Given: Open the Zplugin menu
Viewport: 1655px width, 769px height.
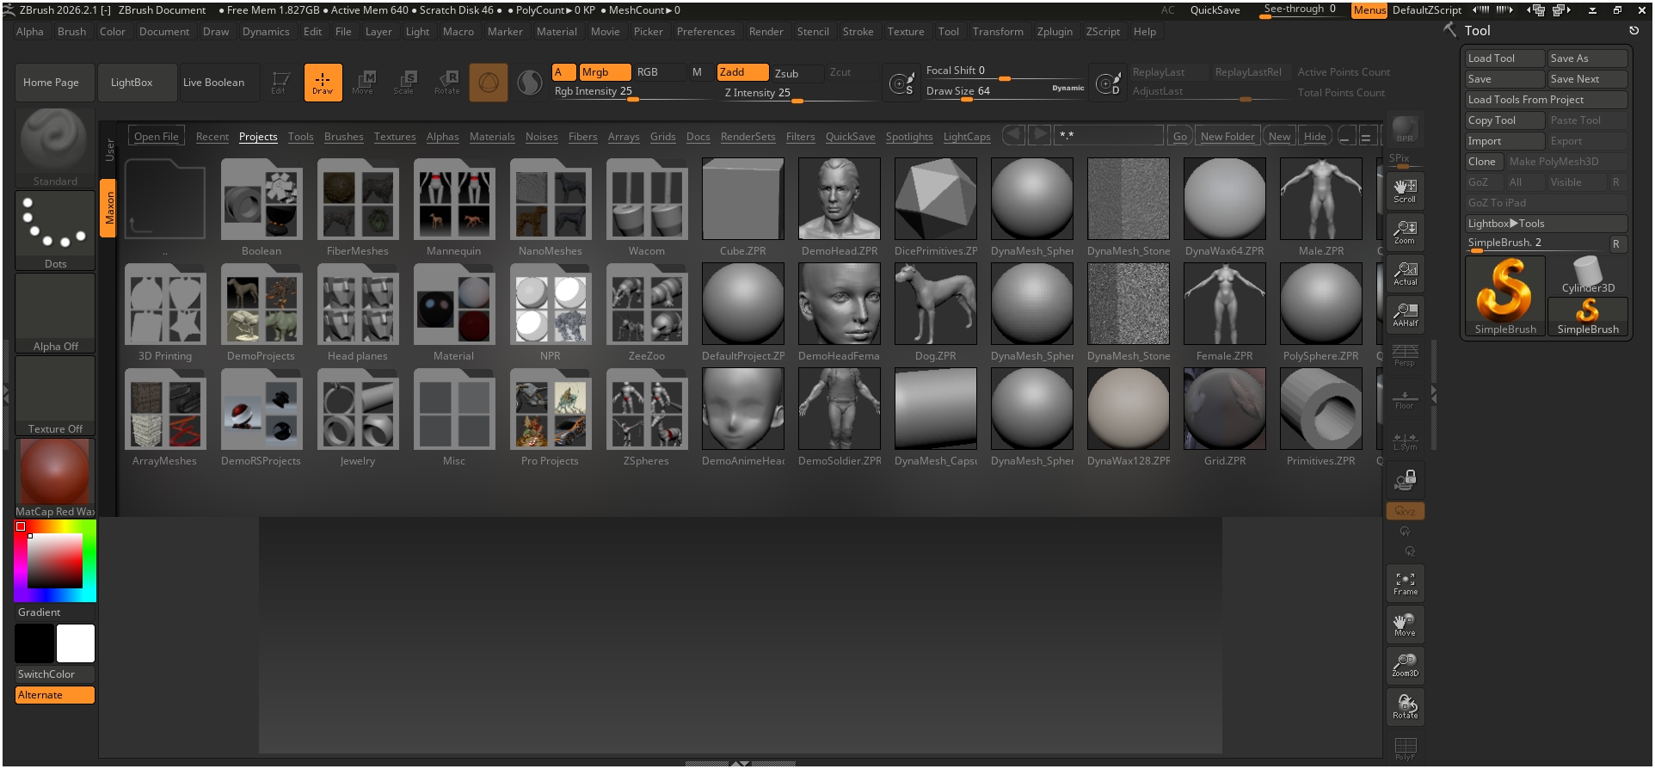Looking at the screenshot, I should pos(1055,32).
